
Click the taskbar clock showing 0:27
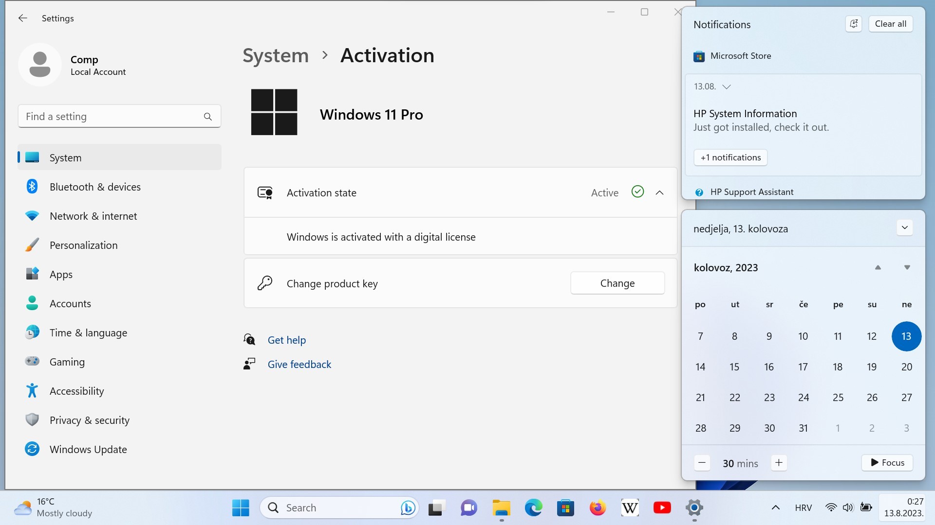(904, 508)
